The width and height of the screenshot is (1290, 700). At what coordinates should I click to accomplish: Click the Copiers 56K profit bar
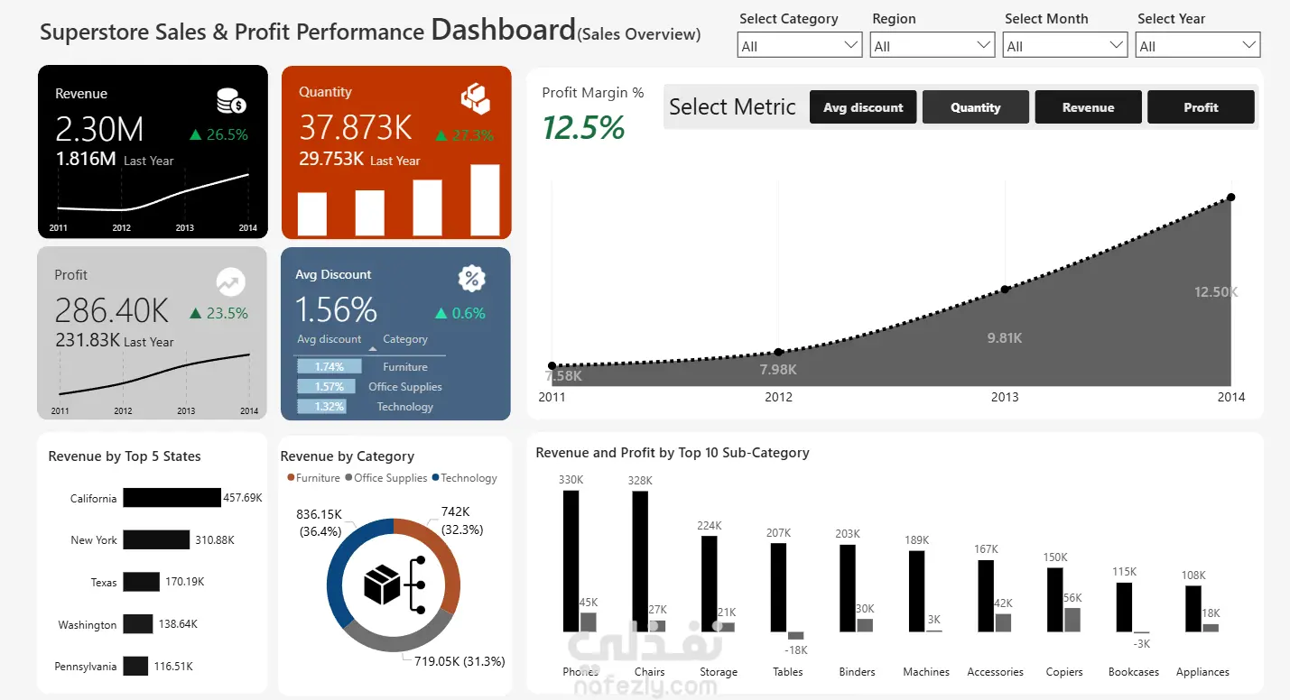click(x=1072, y=620)
